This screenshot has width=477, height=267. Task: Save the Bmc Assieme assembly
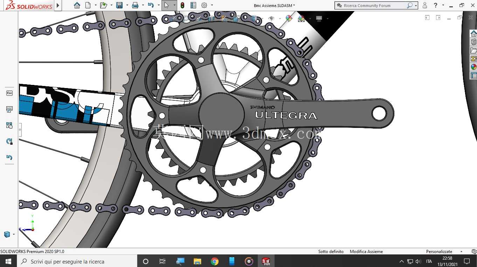pos(119,5)
